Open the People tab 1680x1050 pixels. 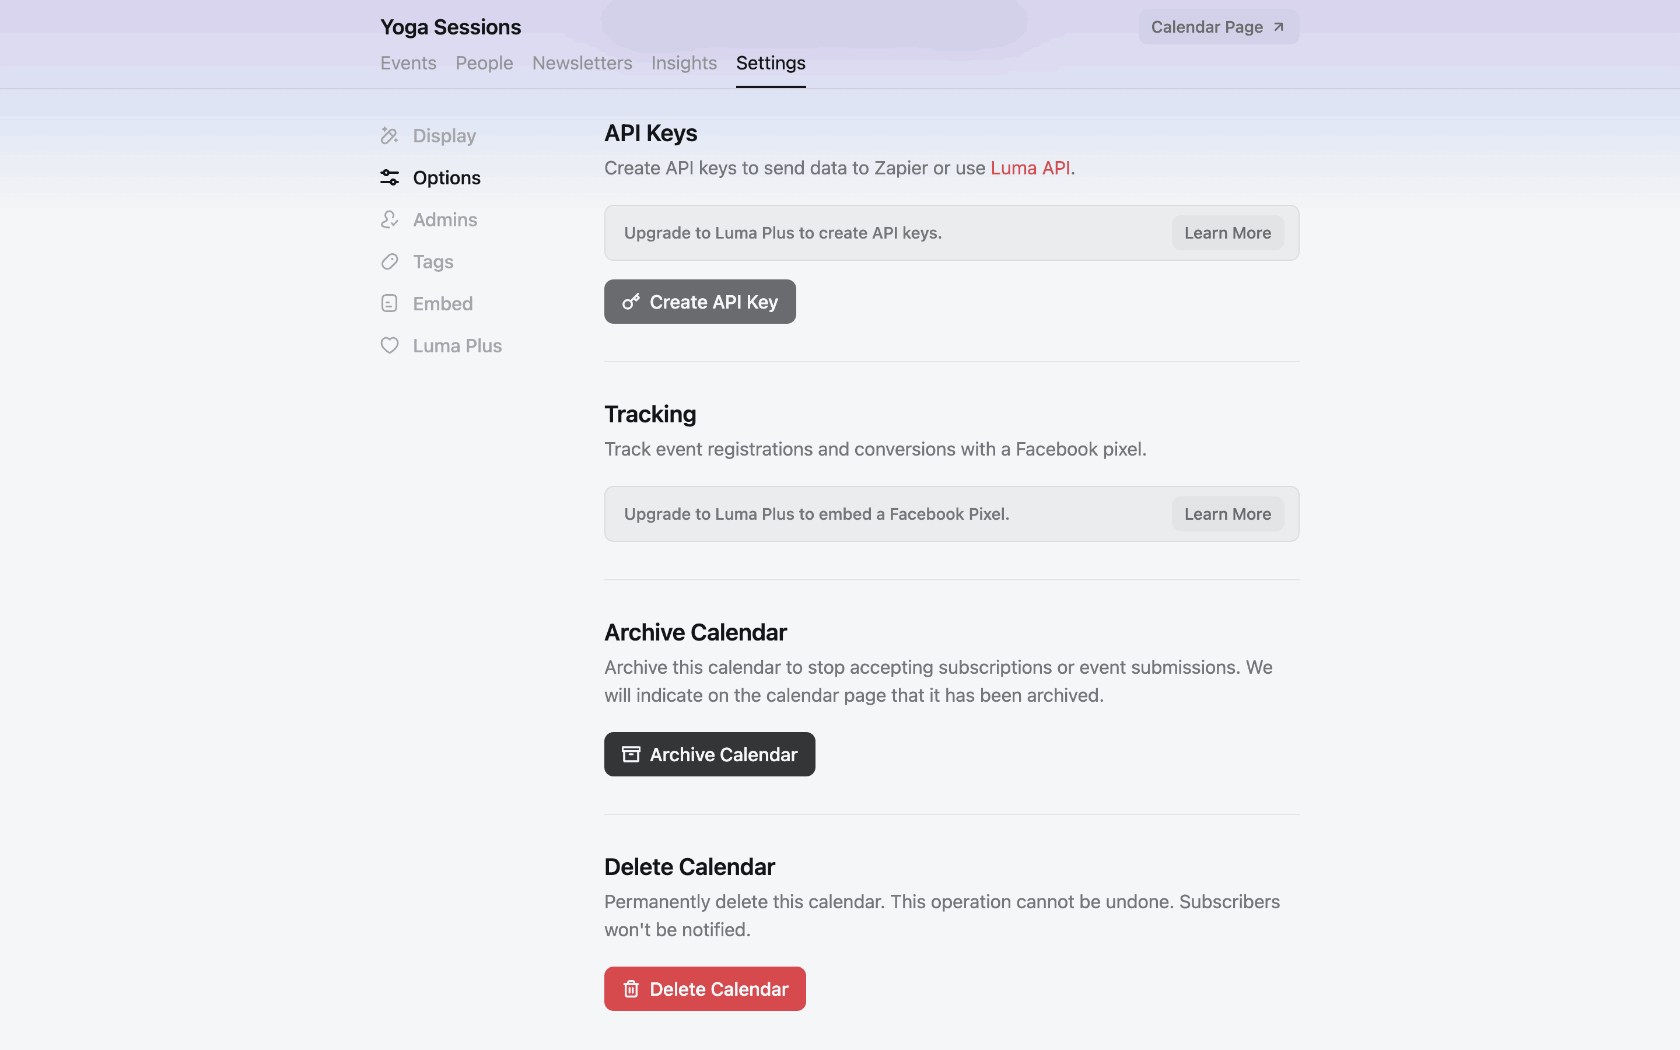484,63
